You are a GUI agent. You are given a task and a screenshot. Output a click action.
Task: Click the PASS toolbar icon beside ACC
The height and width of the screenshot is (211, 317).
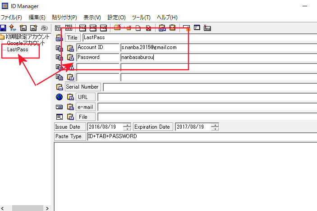coord(69,27)
